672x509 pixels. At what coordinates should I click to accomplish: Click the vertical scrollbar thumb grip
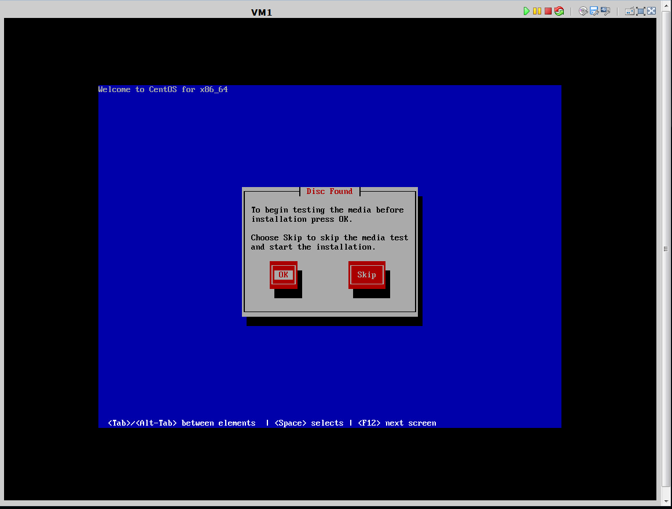pyautogui.click(x=666, y=249)
